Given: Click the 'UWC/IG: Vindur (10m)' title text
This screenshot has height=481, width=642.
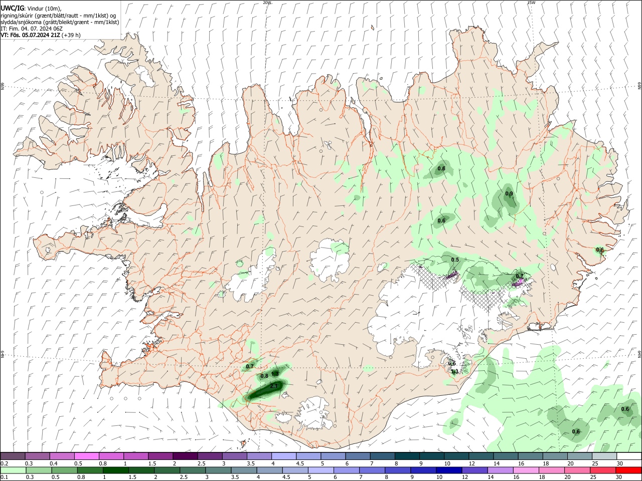Looking at the screenshot, I should [x=31, y=9].
